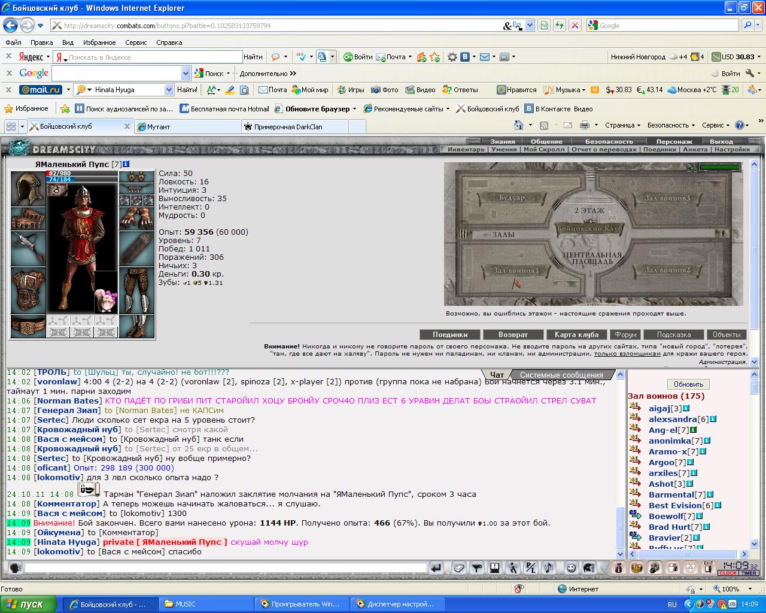This screenshot has height=613, width=766.
Task: Click the floppy disk save chat icon
Action: click(495, 568)
